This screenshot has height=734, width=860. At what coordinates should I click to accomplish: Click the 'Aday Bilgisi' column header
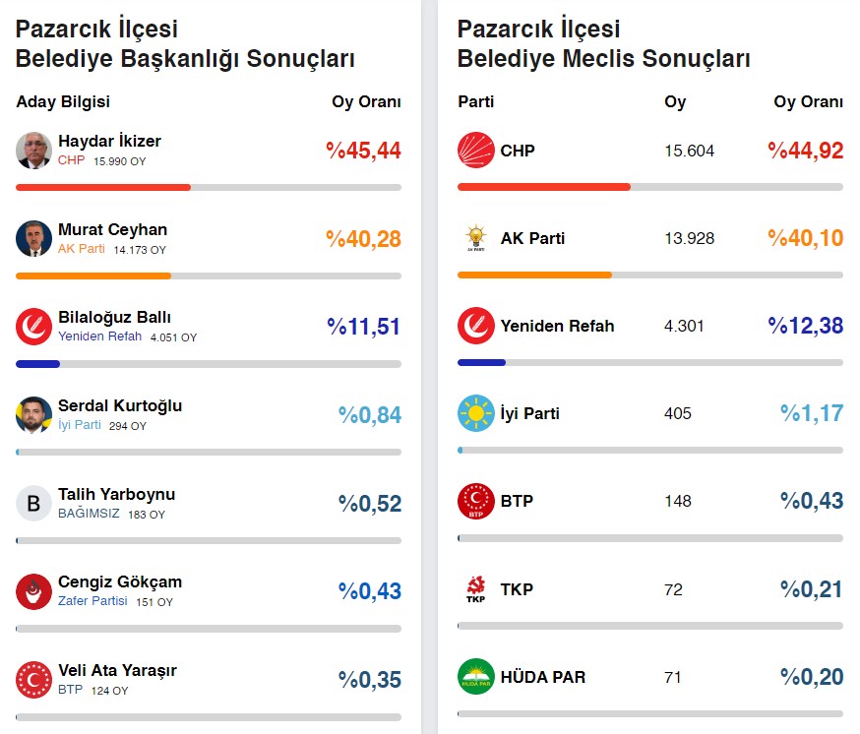click(63, 102)
